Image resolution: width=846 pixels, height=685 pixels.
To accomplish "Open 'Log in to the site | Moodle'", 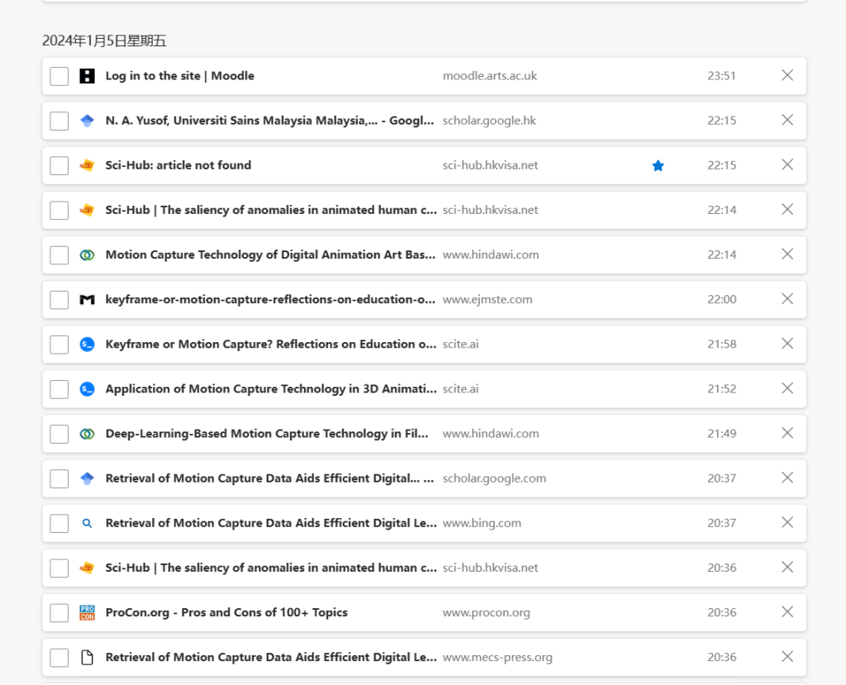I will [x=179, y=75].
